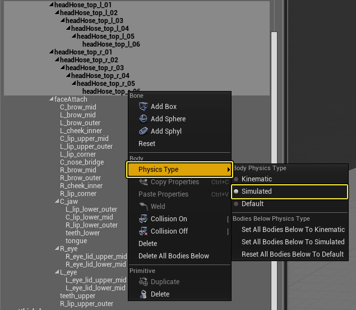The width and height of the screenshot is (356, 310).
Task: Select the C_lip_lower_mid bone
Action: point(89,217)
